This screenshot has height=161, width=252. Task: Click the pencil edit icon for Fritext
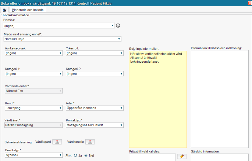tap(182, 156)
